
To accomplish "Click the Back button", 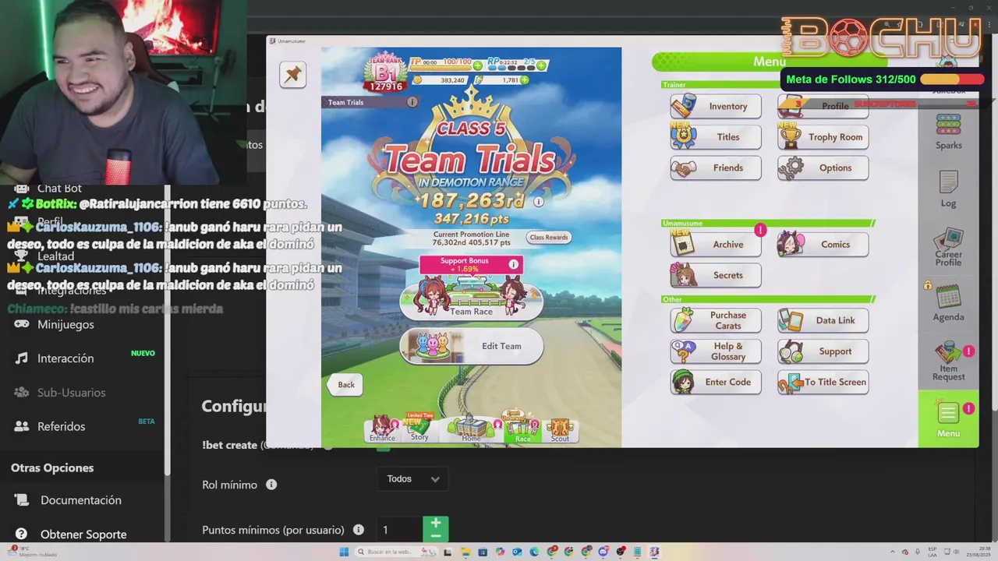I will [x=346, y=384].
